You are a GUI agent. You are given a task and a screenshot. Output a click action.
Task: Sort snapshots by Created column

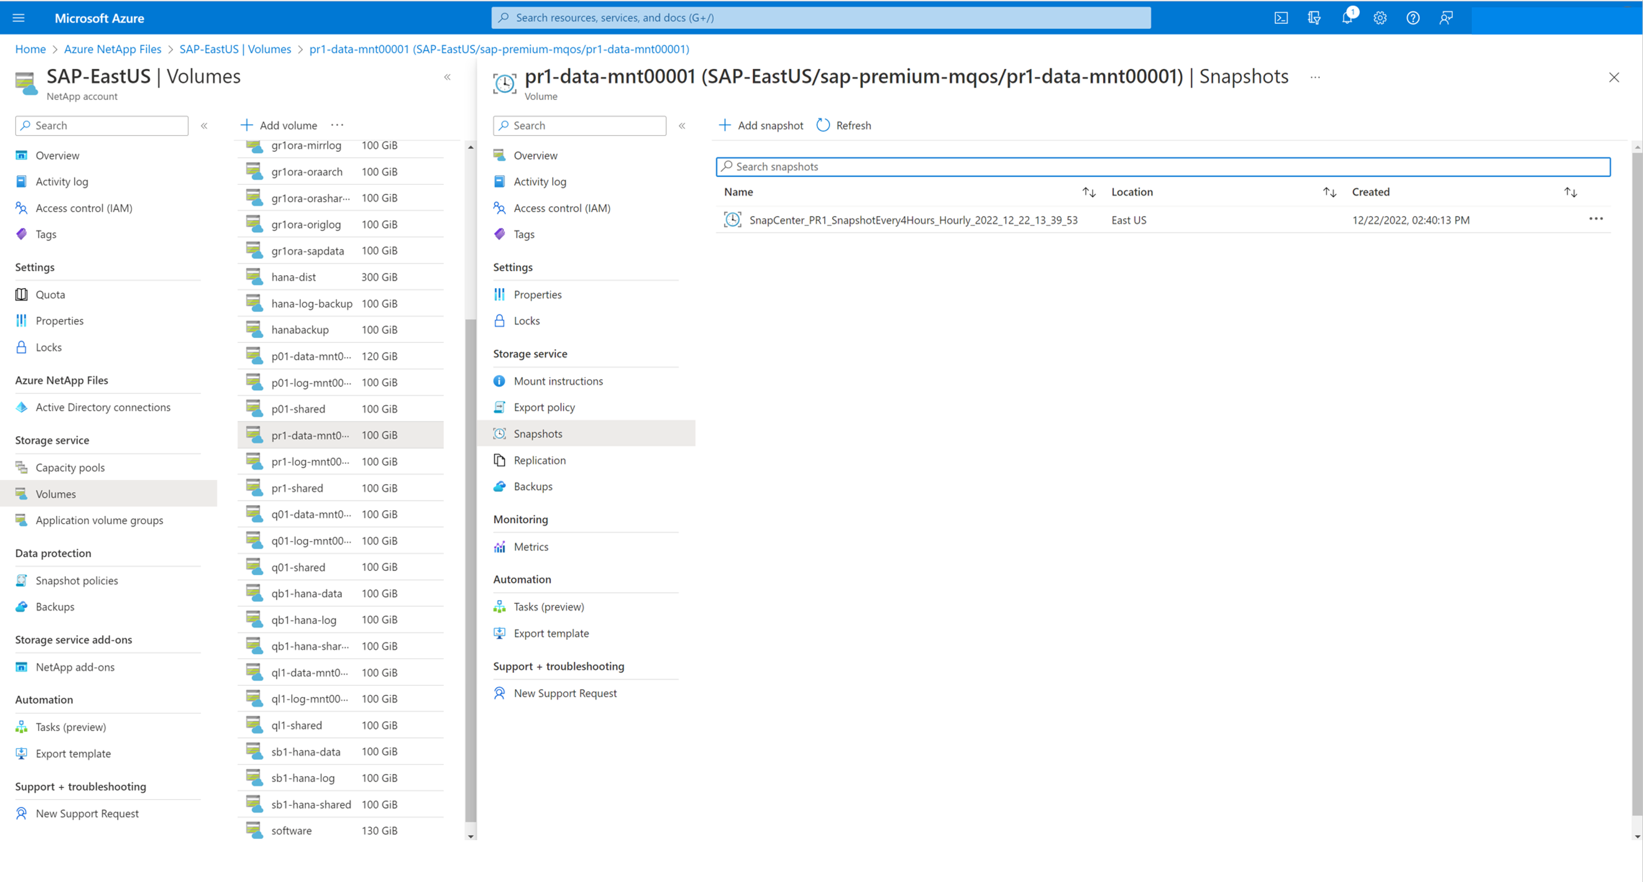(1570, 192)
